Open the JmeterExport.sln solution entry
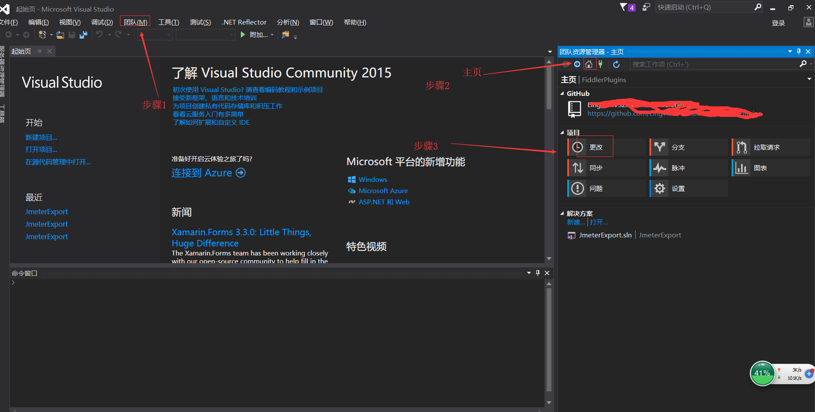 605,235
